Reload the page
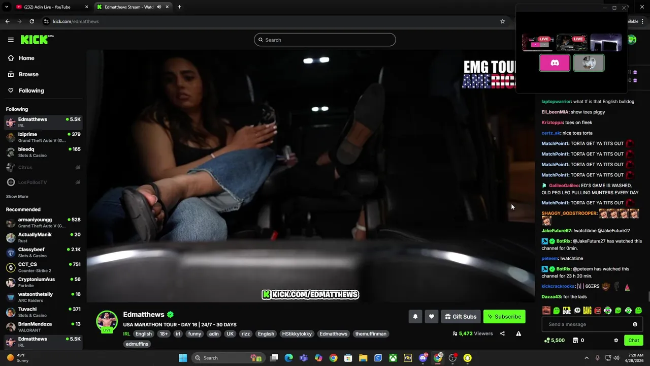Image resolution: width=650 pixels, height=366 pixels. tap(31, 21)
